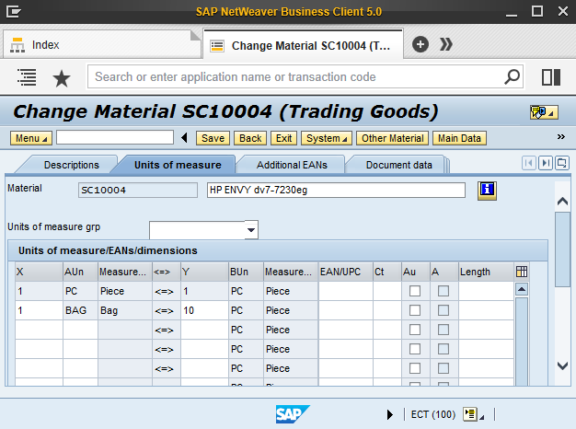Image resolution: width=576 pixels, height=429 pixels.
Task: Focus the application search field
Action: coord(297,76)
